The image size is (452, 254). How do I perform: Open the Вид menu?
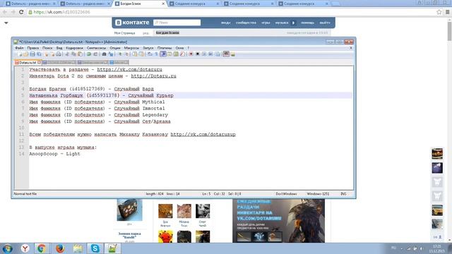59,48
